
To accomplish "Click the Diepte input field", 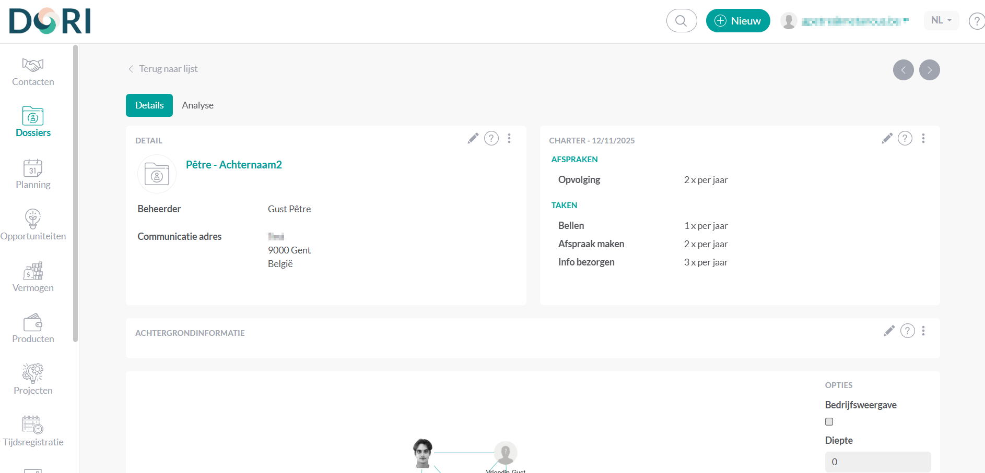I will pyautogui.click(x=877, y=462).
